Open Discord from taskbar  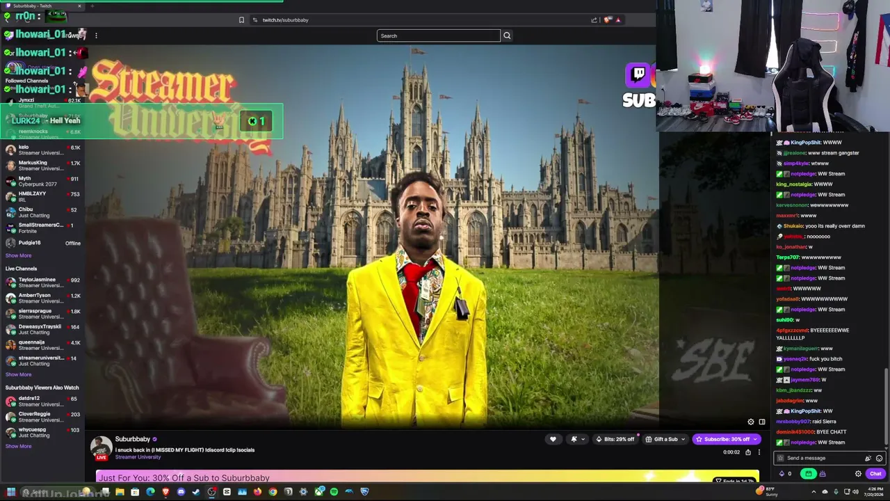point(181,492)
